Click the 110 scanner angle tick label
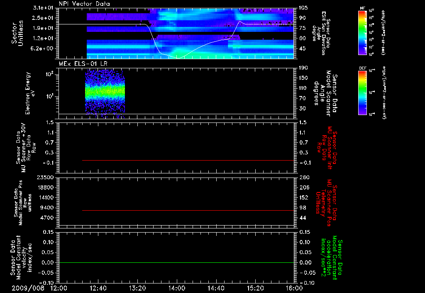This screenshot has height=293, width=425. (x=304, y=88)
